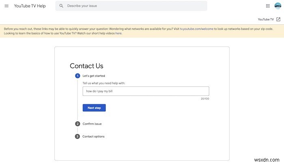Focus the 'Describe your issue' search field

(134, 6)
